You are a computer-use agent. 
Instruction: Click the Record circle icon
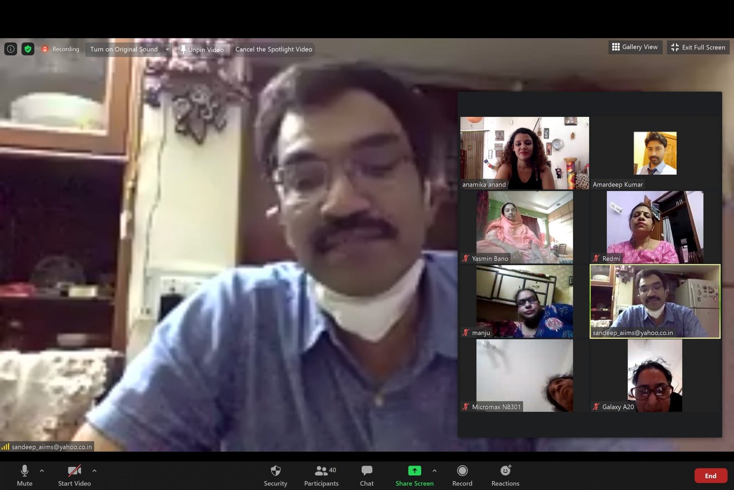click(x=462, y=471)
